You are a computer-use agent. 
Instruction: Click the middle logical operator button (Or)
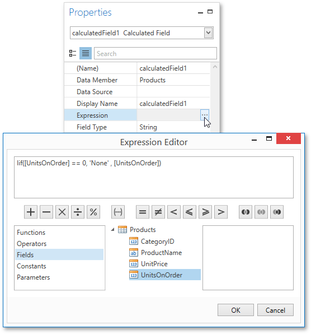(x=261, y=212)
